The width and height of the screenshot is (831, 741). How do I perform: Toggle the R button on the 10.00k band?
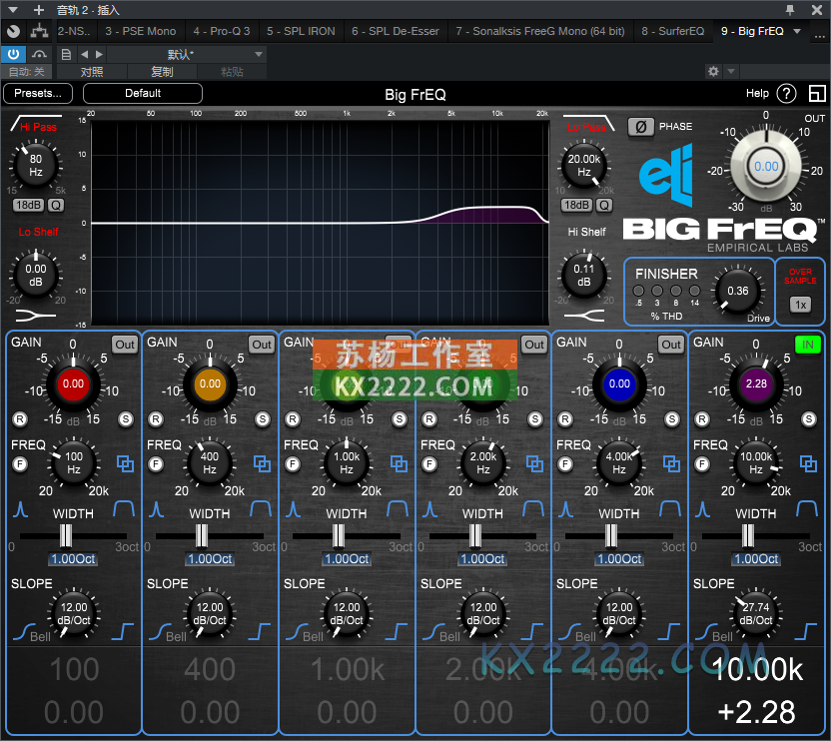[x=702, y=419]
